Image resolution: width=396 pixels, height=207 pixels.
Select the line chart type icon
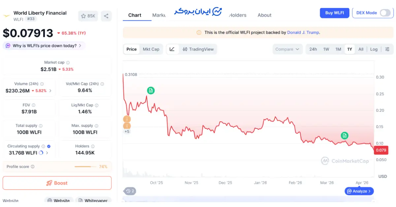coord(172,49)
